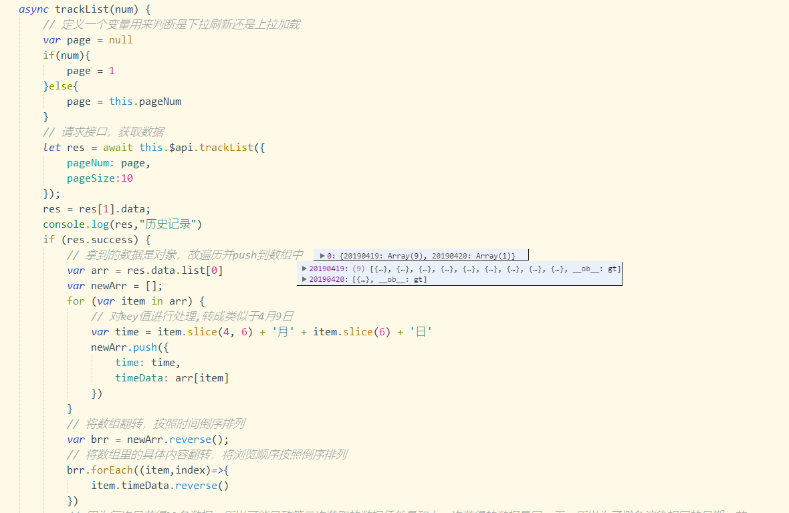Click the 'if (res.success) {' line
Viewport: 789px width, 513px height.
point(96,240)
